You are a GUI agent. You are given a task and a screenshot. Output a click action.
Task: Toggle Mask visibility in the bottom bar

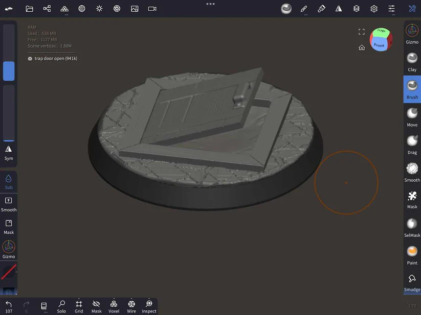(96, 307)
